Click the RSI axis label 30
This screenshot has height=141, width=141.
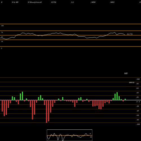pos(2,41)
